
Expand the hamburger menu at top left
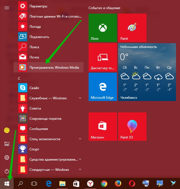(x=7, y=8)
